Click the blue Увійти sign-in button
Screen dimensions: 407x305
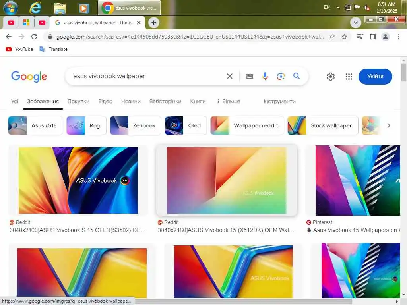click(x=375, y=77)
